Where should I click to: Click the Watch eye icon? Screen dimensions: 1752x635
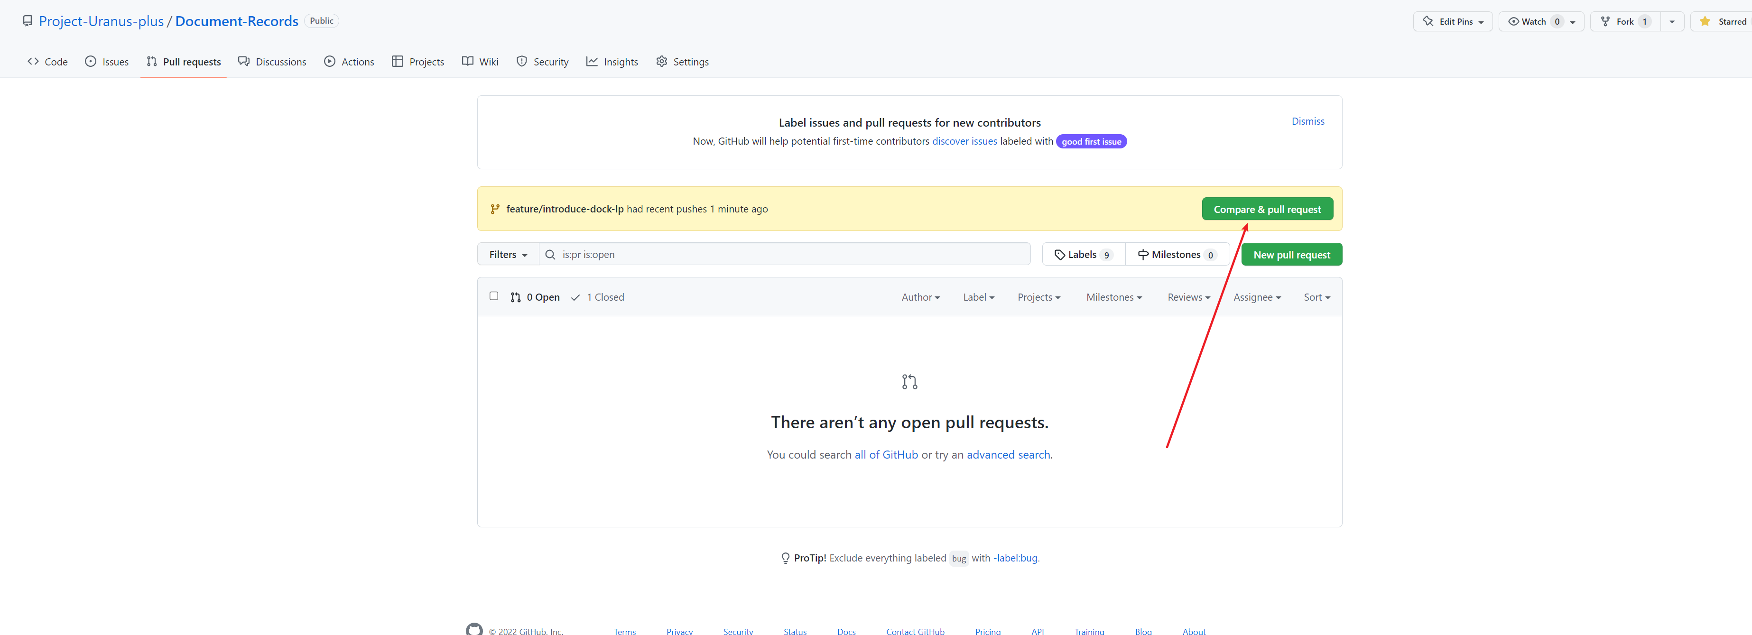[1513, 22]
